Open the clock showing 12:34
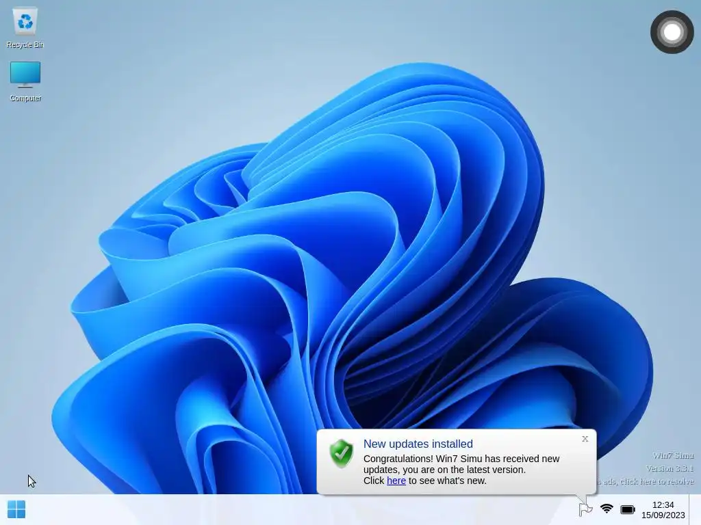 point(663,510)
